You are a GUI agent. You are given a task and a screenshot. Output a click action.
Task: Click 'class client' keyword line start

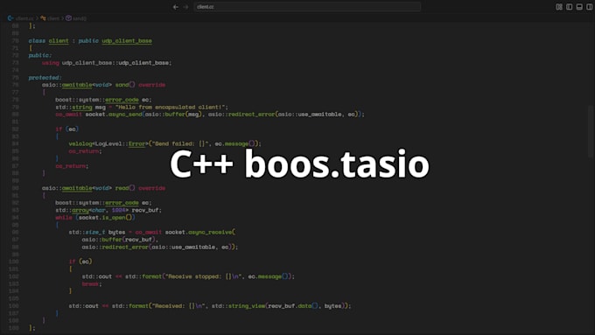[x=49, y=40]
